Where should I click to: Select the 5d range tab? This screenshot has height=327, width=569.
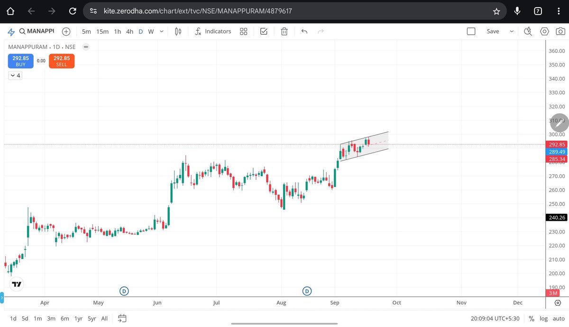click(25, 318)
